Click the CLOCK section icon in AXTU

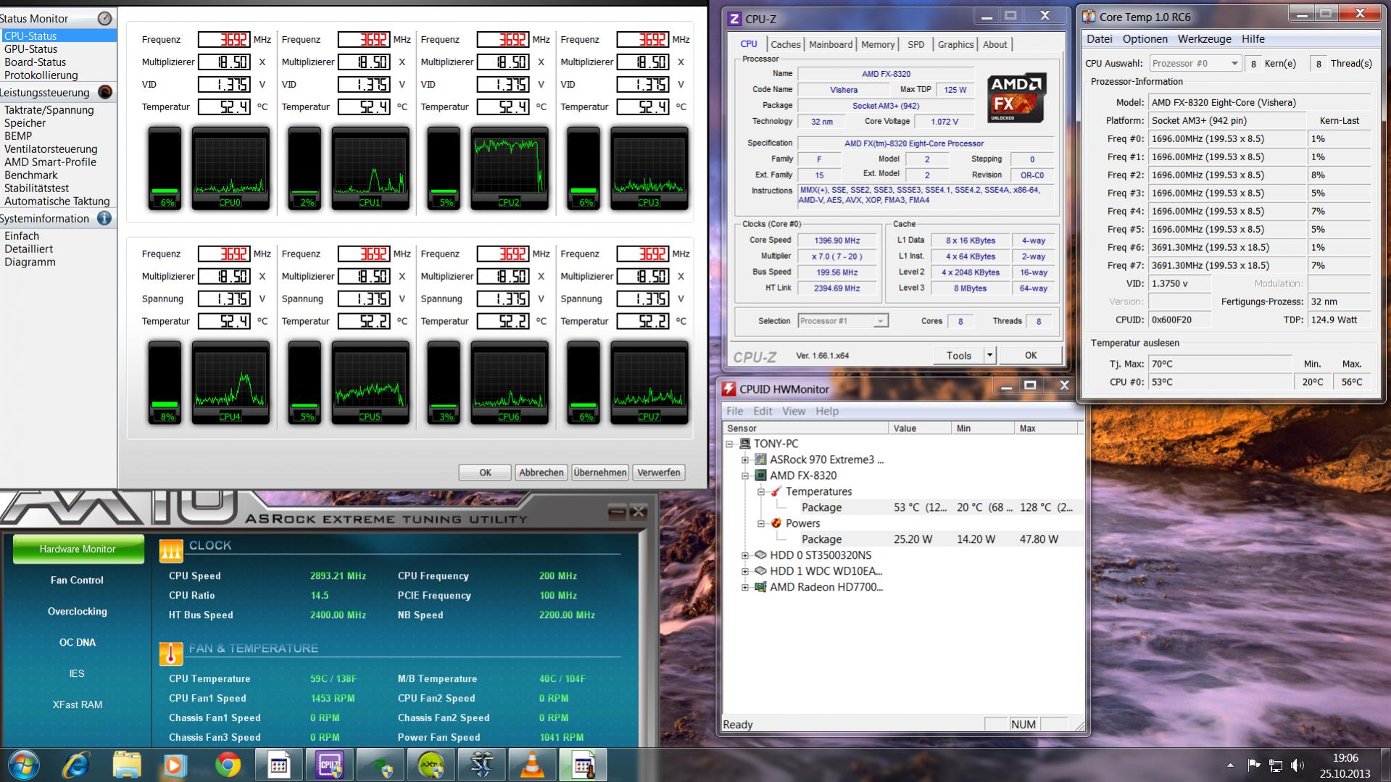171,552
